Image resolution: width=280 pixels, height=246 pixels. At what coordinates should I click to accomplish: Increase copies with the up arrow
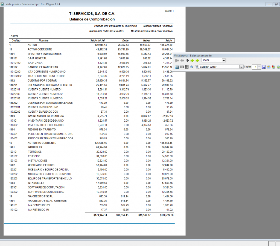point(259,66)
